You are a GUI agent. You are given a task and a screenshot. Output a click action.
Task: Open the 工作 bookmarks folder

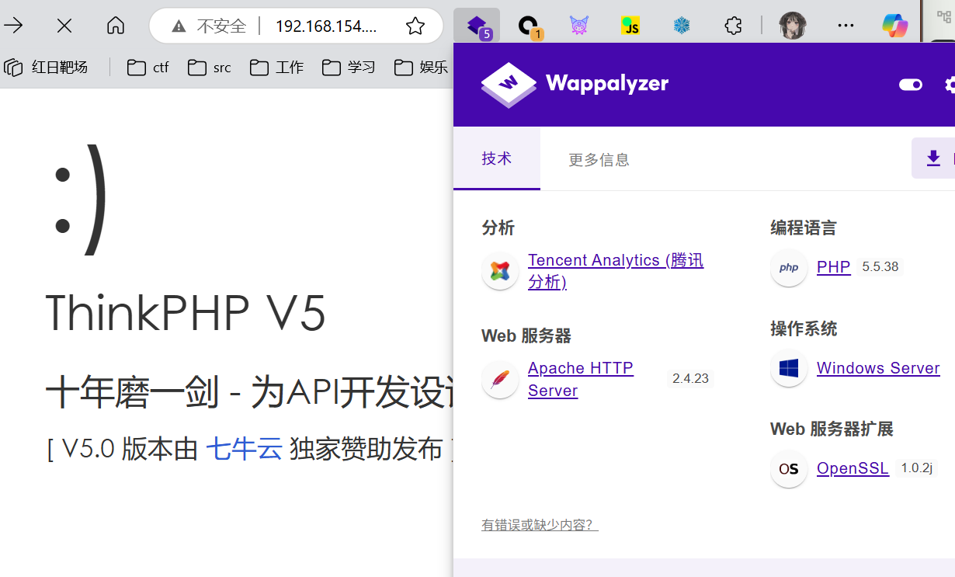(x=277, y=68)
